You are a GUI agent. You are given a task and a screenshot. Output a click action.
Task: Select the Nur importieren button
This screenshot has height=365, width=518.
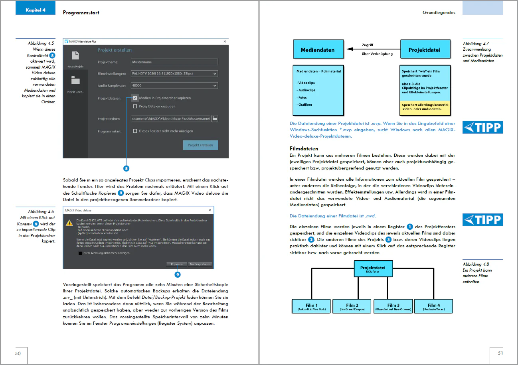coord(200,264)
